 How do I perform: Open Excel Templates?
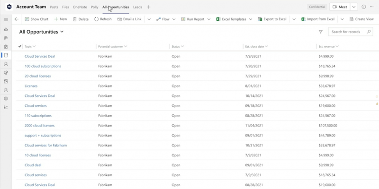tap(231, 19)
